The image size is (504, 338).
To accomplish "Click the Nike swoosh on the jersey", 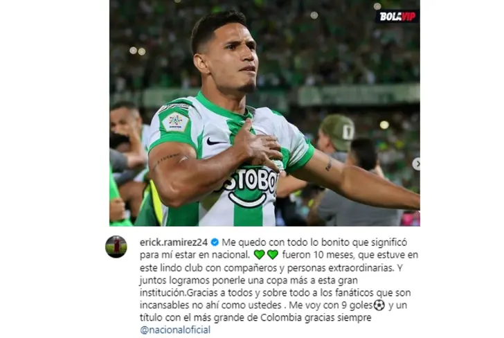I will tap(216, 141).
